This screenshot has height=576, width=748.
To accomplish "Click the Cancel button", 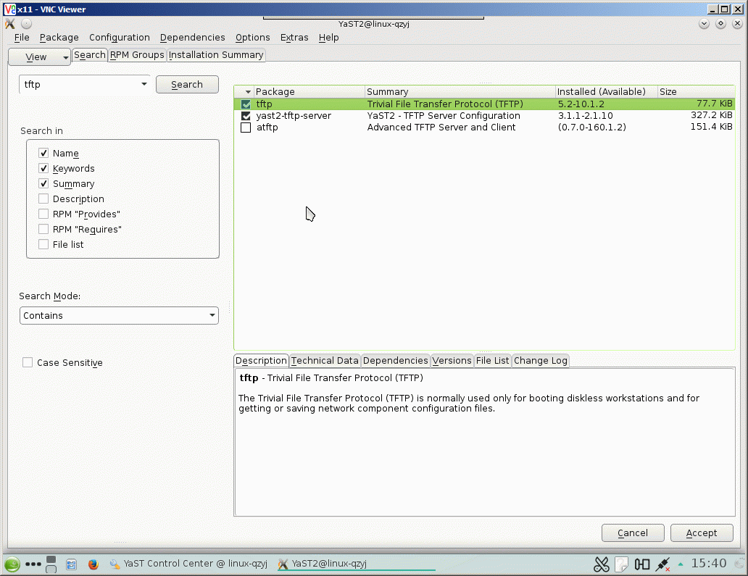I will pos(633,533).
